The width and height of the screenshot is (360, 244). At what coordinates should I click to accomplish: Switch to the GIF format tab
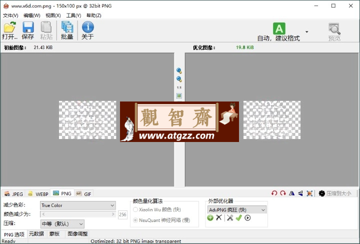[x=84, y=194]
